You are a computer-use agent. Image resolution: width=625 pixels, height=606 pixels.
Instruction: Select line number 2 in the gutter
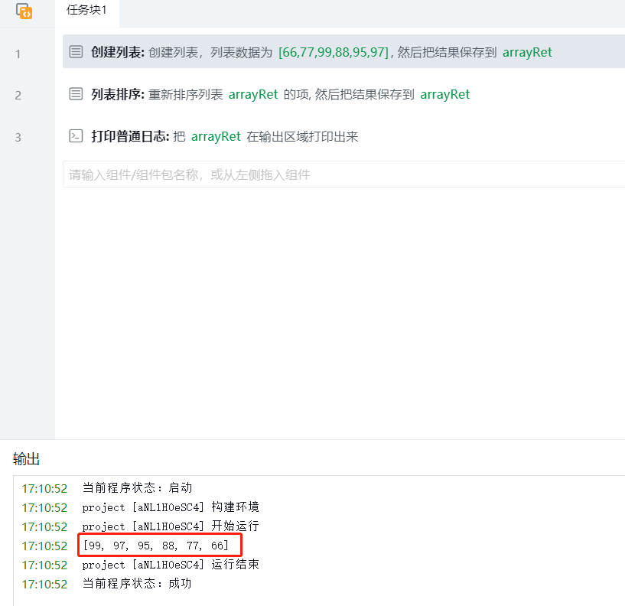pos(18,96)
